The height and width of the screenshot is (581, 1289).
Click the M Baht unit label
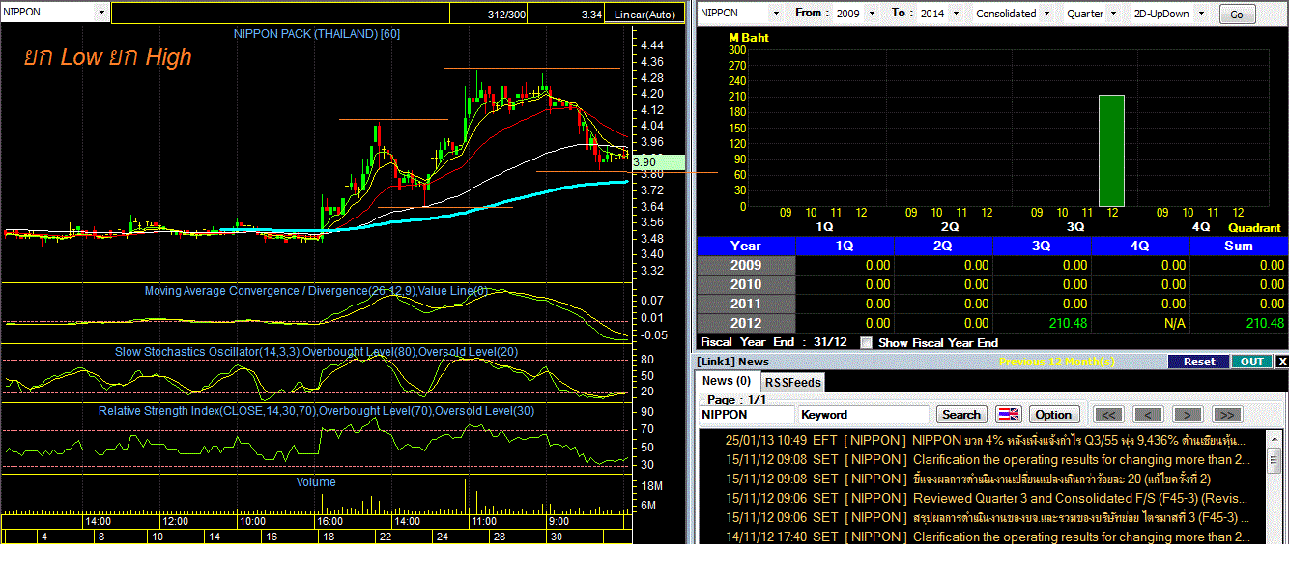(749, 38)
